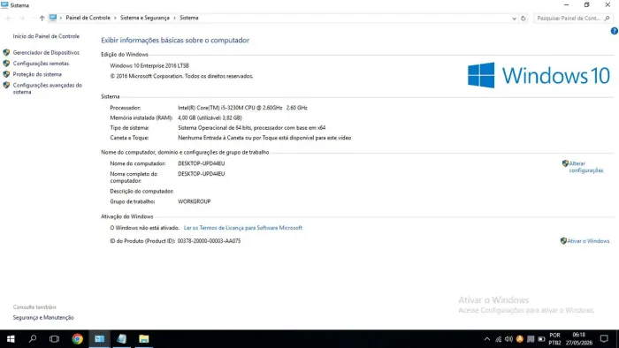
Task: Select the Intel Core i5-3230M processor text
Action: click(242, 108)
